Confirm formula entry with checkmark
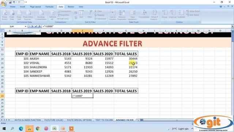Screen dimensions: 234x132 [x=36, y=26]
